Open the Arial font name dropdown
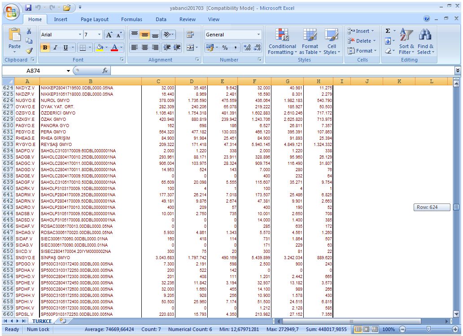463x336 pixels. pos(80,35)
